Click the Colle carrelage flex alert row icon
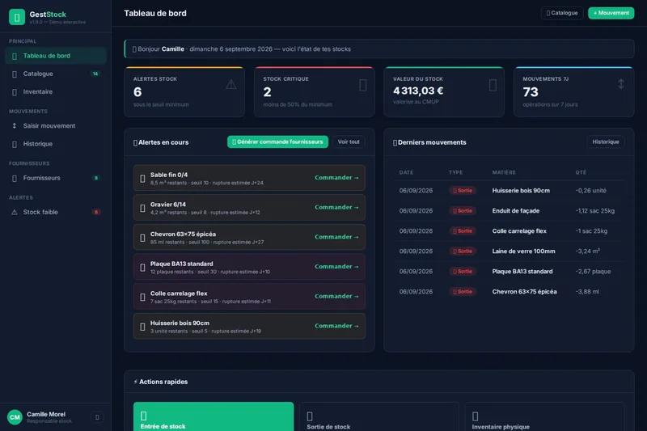The height and width of the screenshot is (431, 647). point(142,298)
